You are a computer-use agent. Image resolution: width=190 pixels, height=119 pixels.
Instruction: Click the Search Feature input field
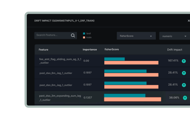(x=56, y=35)
